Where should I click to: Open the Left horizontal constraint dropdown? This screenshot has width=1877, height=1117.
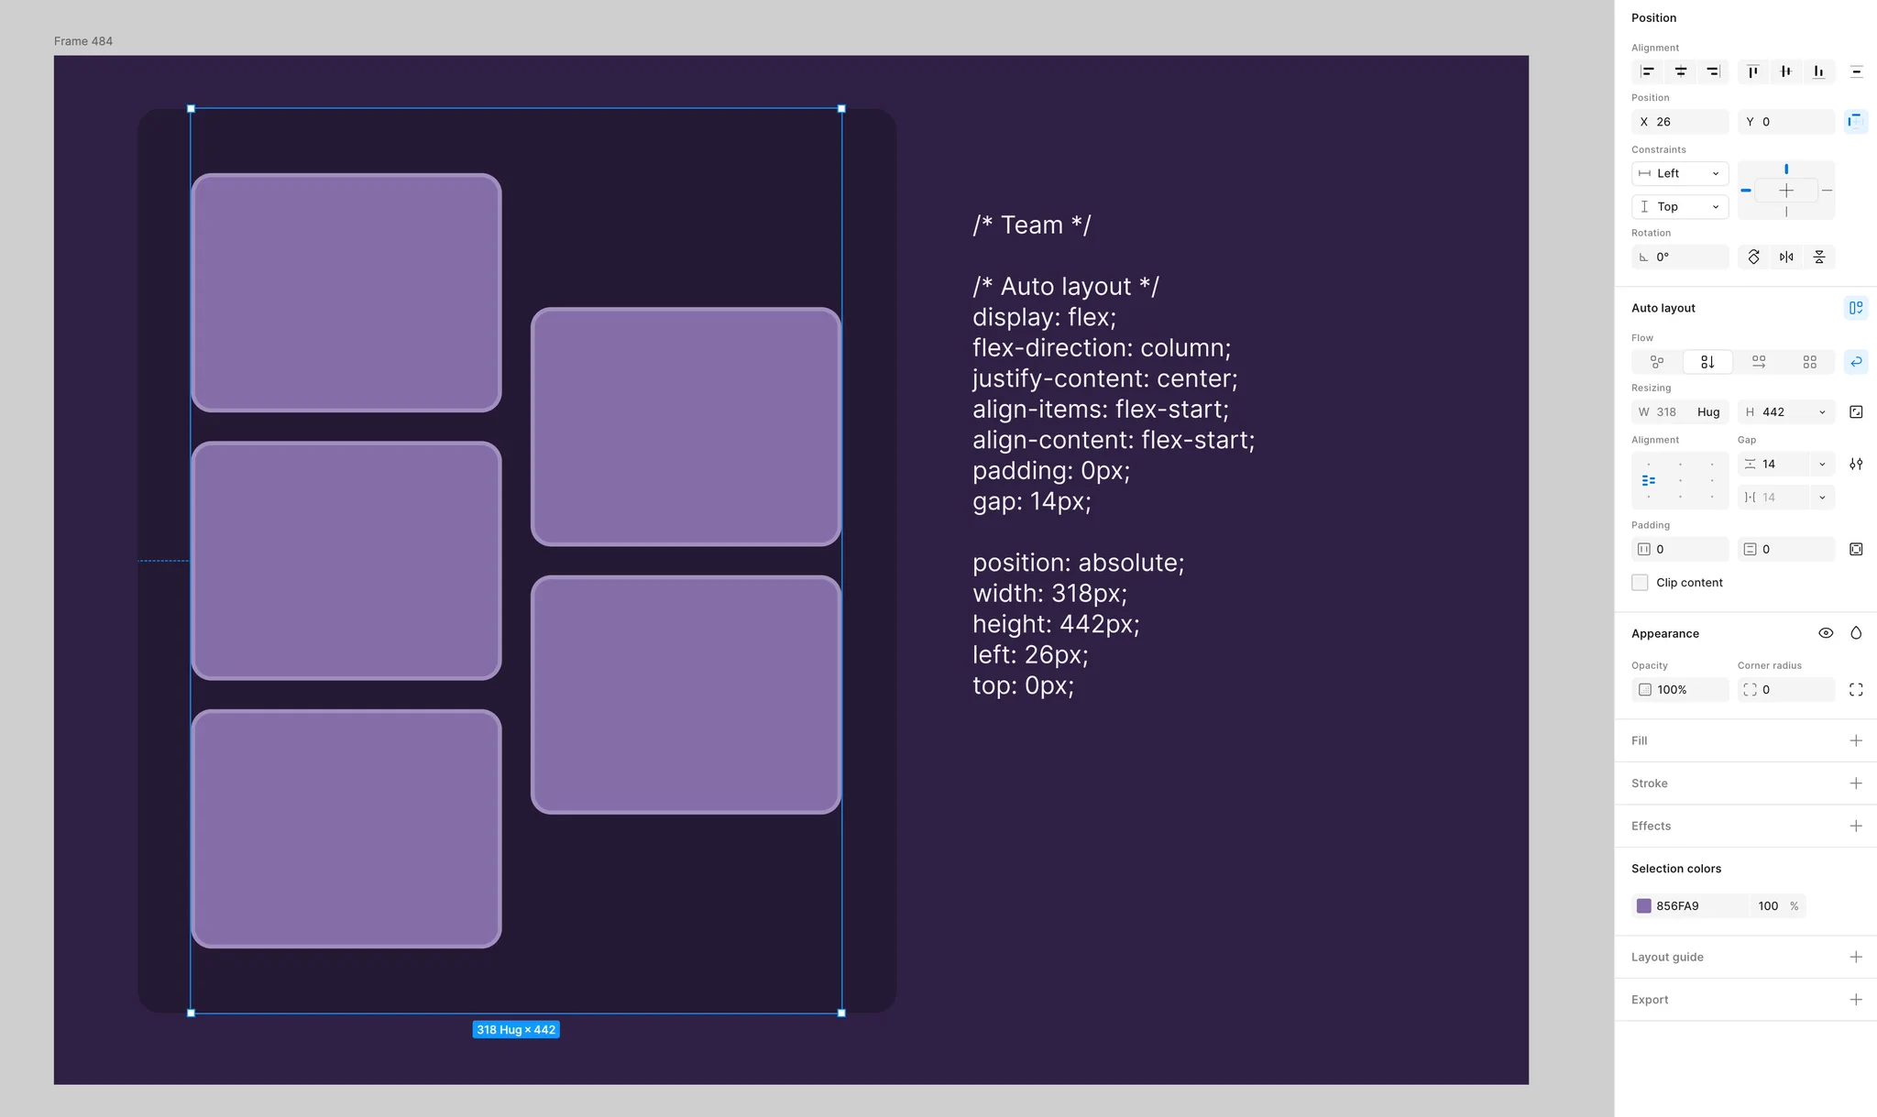1680,173
